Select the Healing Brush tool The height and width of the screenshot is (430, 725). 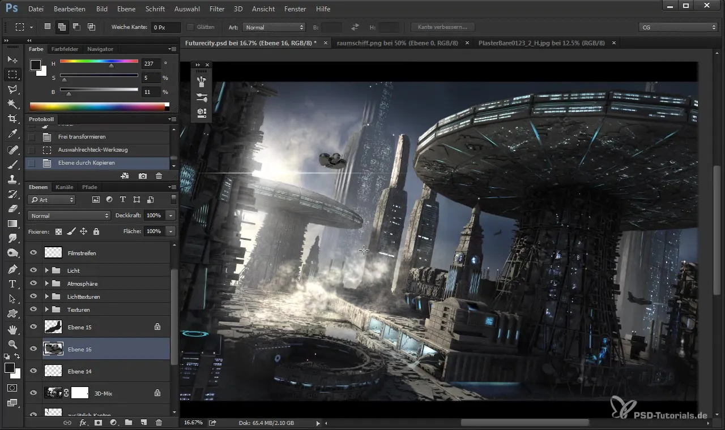(12, 150)
